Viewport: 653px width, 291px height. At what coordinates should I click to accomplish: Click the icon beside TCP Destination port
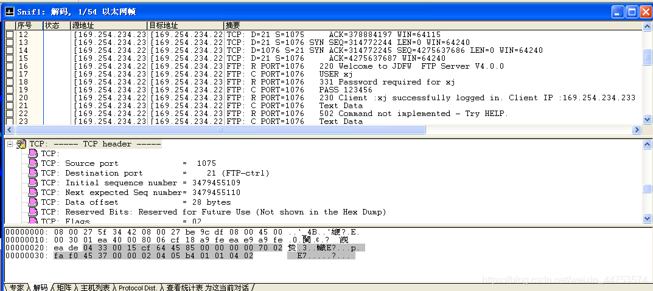33,173
